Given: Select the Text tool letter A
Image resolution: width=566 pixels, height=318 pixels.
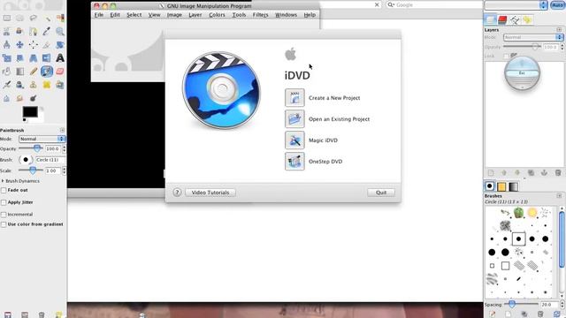Looking at the screenshot, I should point(60,58).
